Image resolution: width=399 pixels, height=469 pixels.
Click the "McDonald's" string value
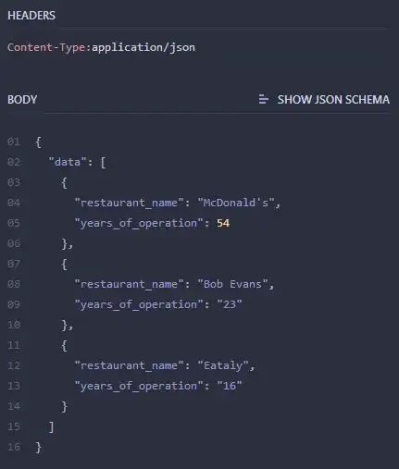click(236, 203)
